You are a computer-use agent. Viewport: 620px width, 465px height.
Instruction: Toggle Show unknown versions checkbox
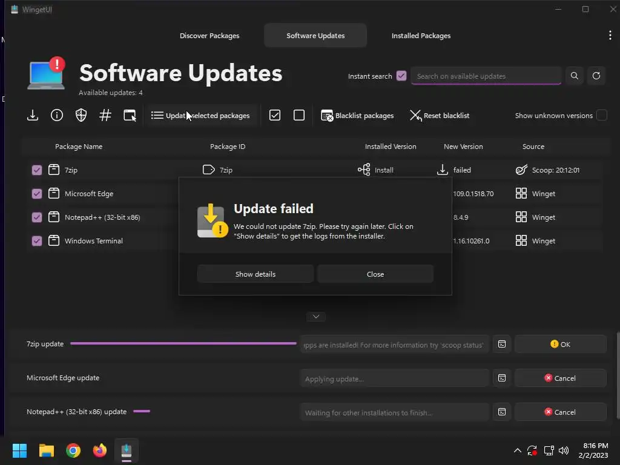(602, 115)
